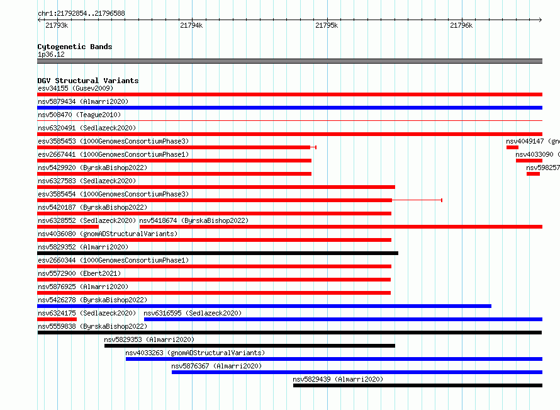Viewport: 560px width, 410px height.
Task: Click the 21796k ruler tick label
Action: click(x=461, y=25)
